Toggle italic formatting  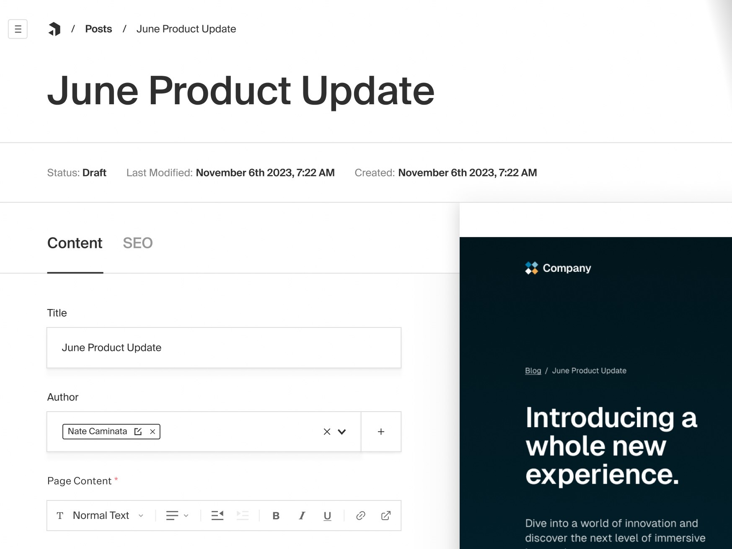tap(302, 515)
